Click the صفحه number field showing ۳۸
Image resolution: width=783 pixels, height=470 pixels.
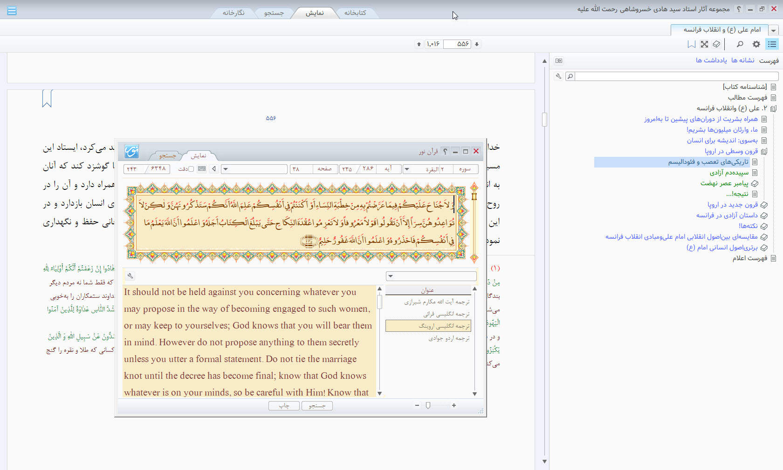tap(302, 169)
